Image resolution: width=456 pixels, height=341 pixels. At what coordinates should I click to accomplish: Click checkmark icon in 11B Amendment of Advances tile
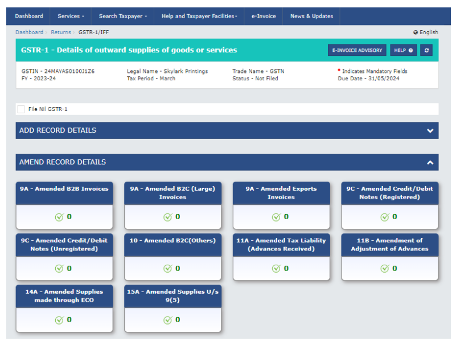point(385,269)
